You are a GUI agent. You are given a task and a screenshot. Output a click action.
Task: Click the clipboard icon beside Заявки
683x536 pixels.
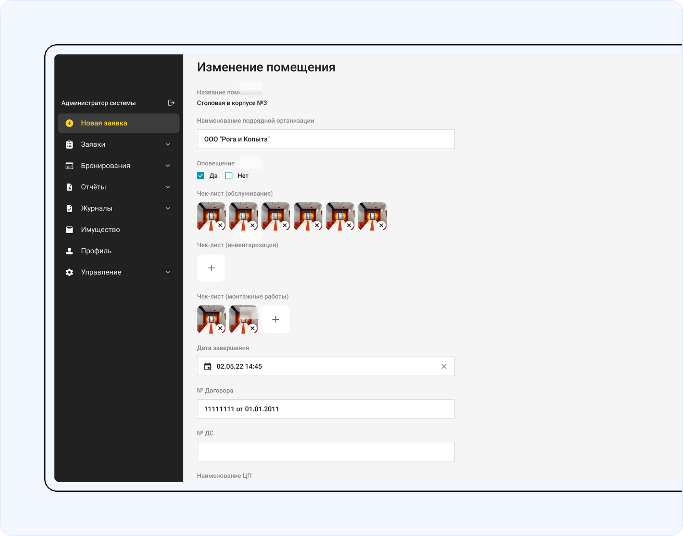(70, 145)
